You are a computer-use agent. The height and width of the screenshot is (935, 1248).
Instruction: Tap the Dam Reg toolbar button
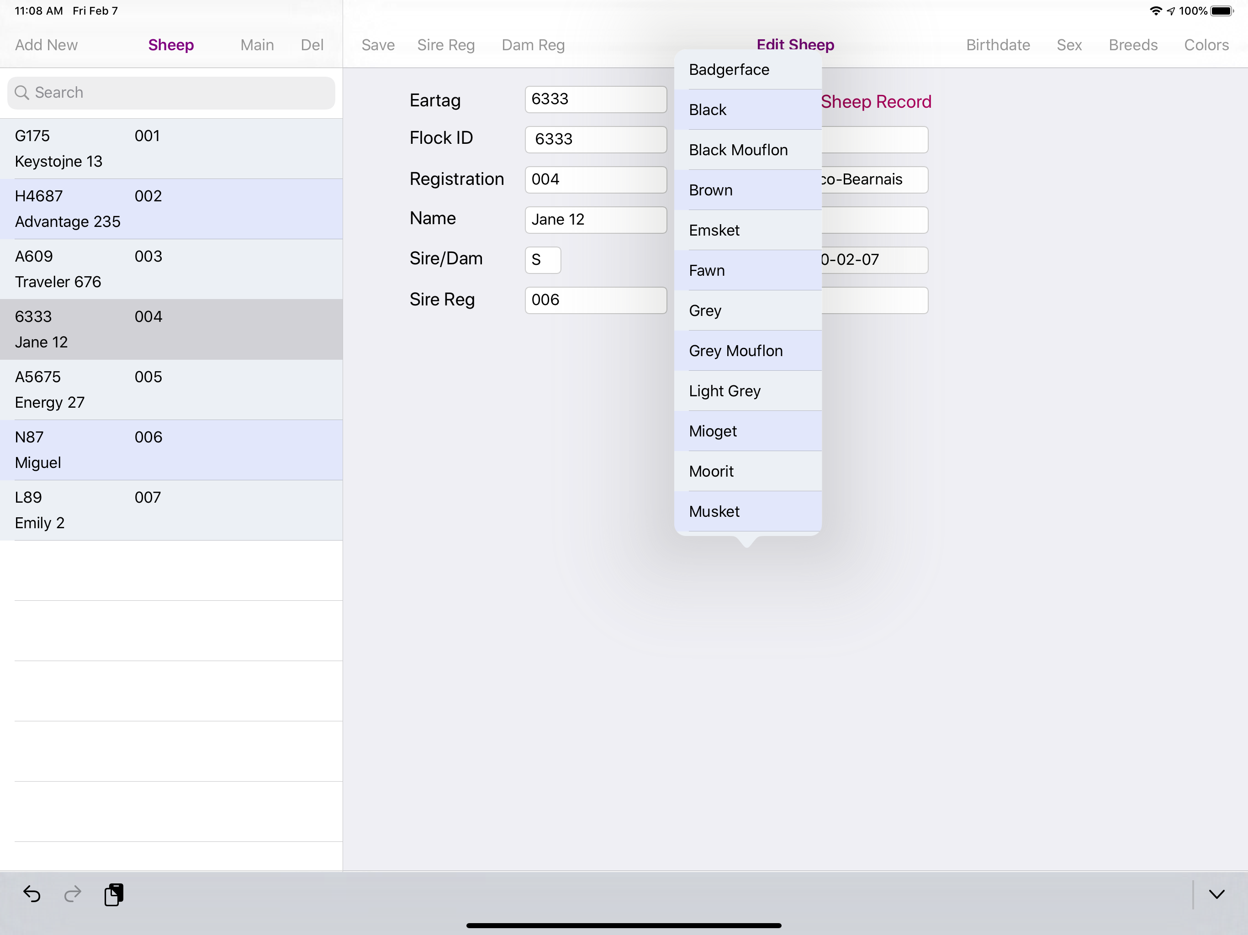click(x=533, y=45)
